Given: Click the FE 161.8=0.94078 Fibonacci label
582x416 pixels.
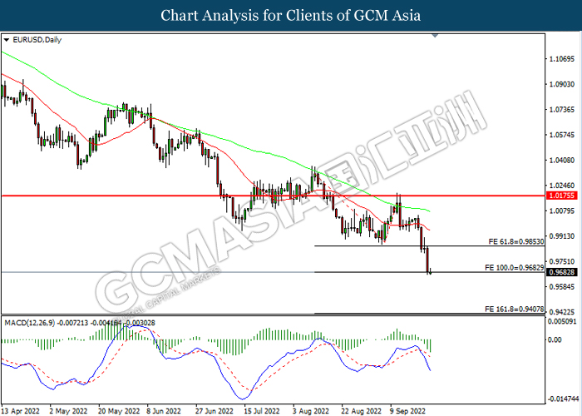Looking at the screenshot, I should pos(514,309).
